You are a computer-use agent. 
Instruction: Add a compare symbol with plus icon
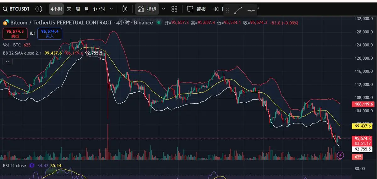tap(39, 9)
